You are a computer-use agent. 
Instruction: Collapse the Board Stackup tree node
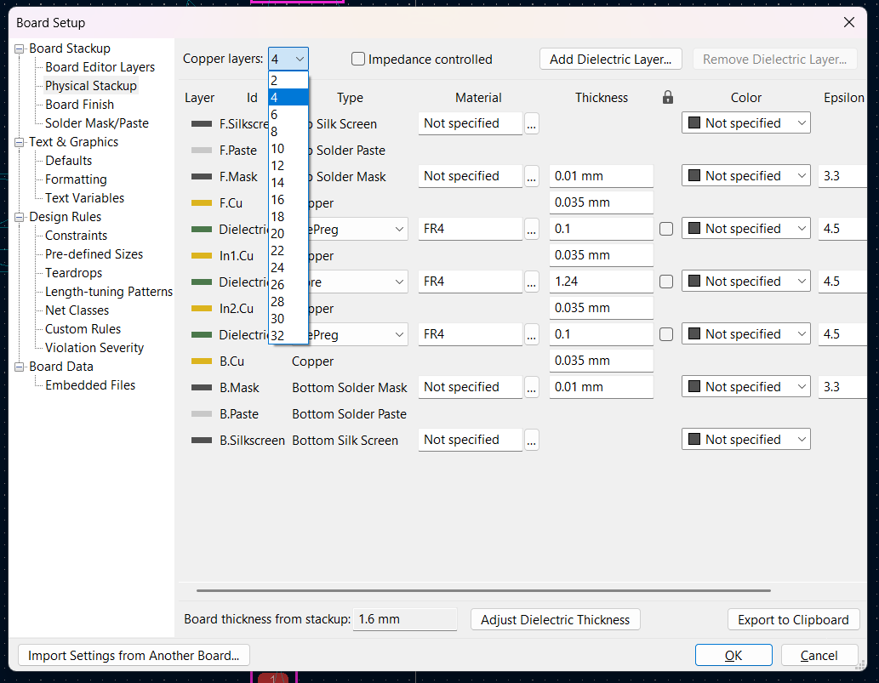tap(20, 48)
